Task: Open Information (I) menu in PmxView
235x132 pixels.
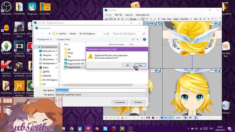Action: [142, 15]
